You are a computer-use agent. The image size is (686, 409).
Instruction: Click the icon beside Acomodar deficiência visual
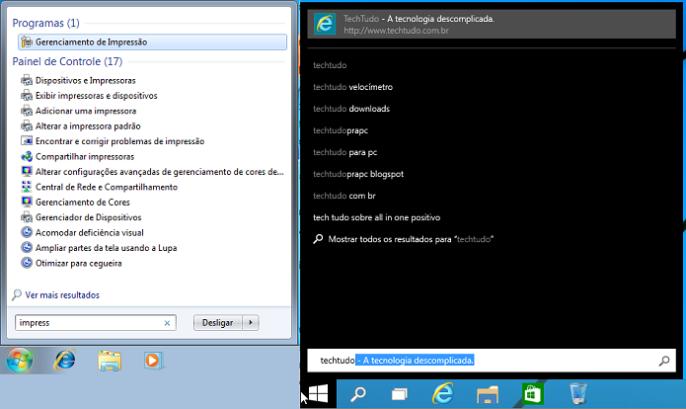click(x=27, y=232)
